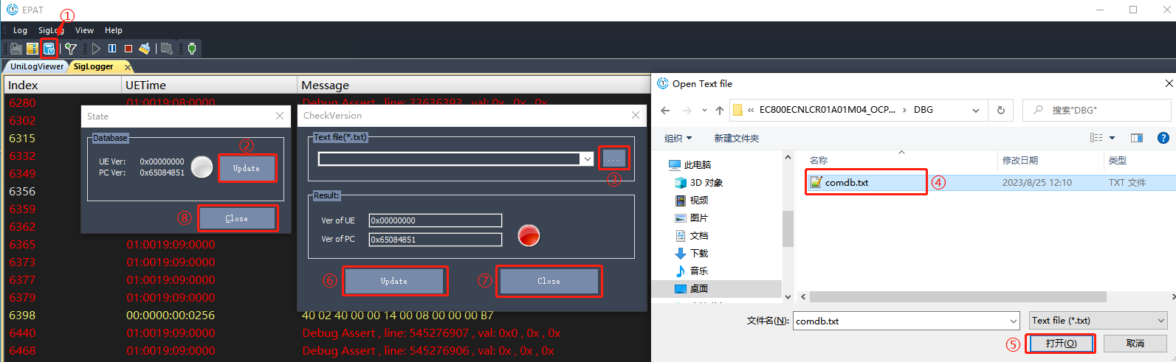Expand the Text file path combo box

588,159
